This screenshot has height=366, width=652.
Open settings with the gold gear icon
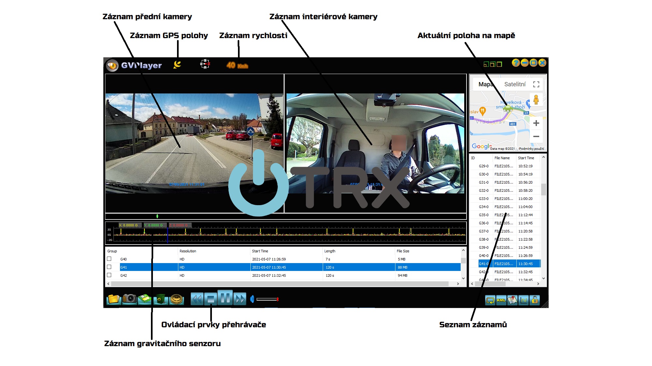pos(176,299)
